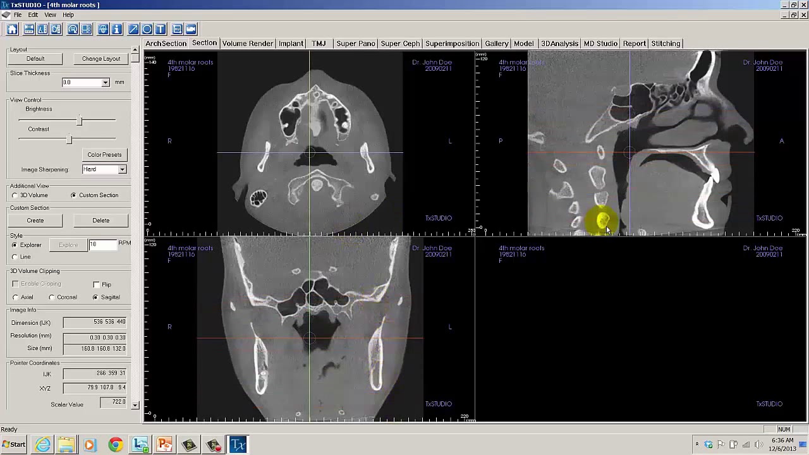This screenshot has height=455, width=809.
Task: Click the Create custom section button
Action: click(x=35, y=221)
